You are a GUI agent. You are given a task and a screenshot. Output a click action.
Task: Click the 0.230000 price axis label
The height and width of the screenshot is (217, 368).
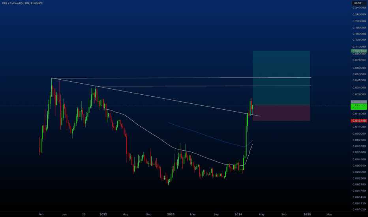point(359,21)
